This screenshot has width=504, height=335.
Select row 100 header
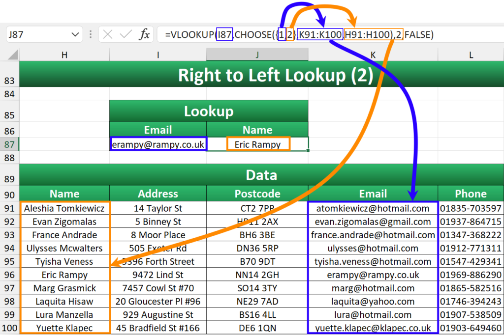[x=9, y=328]
